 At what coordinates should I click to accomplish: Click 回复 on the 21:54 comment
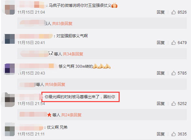(x=161, y=104)
